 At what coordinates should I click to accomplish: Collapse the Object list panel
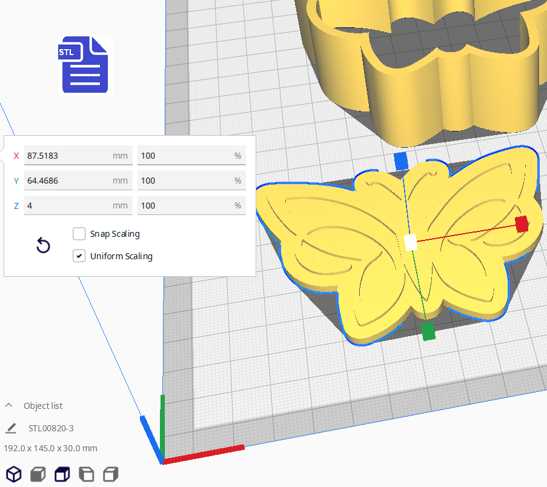pyautogui.click(x=8, y=405)
